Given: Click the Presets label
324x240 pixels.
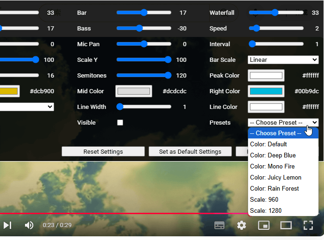Looking at the screenshot, I should 220,123.
